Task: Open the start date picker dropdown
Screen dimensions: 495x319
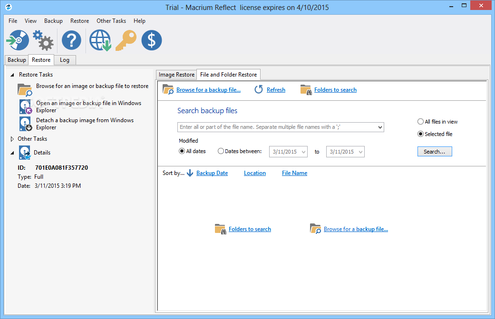Action: 303,152
